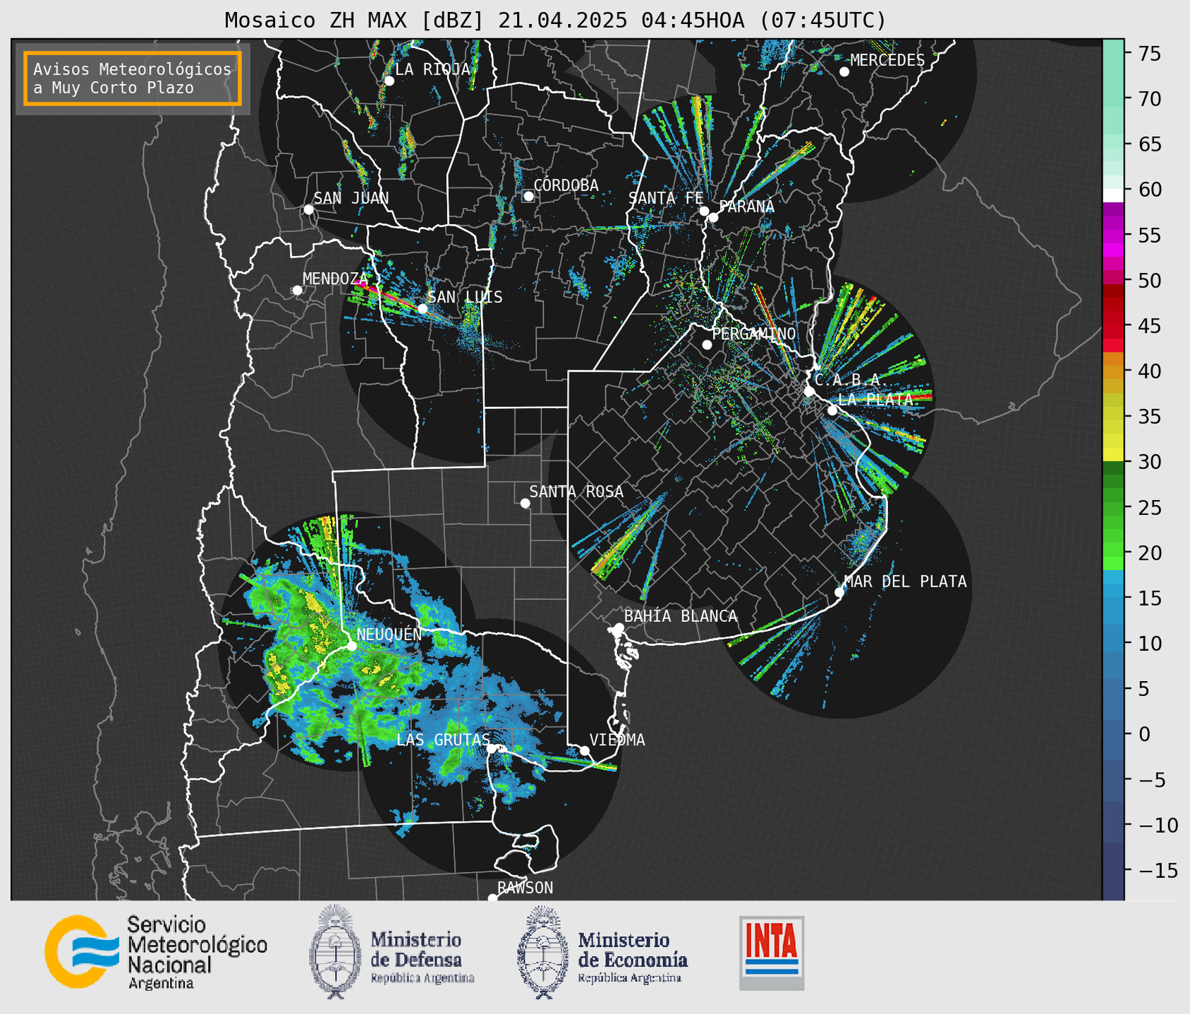
Task: Click the PERGAMINO city marker dot
Action: 707,345
